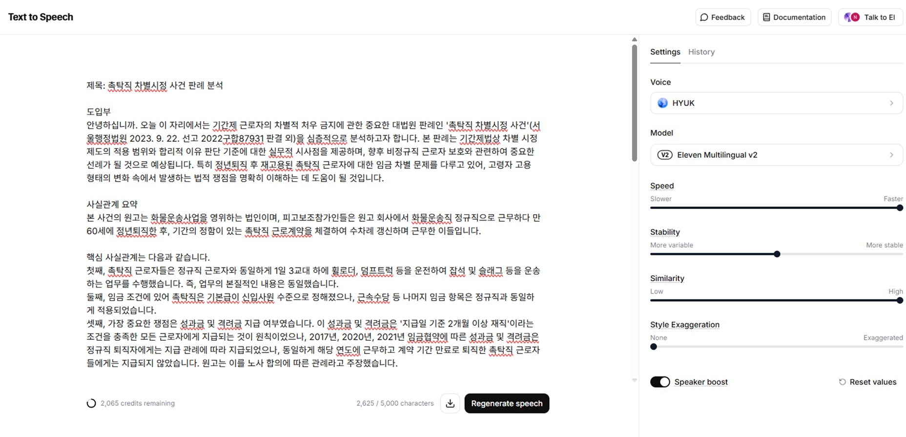906x437 pixels.
Task: Click the Speed label
Action: pyautogui.click(x=662, y=186)
